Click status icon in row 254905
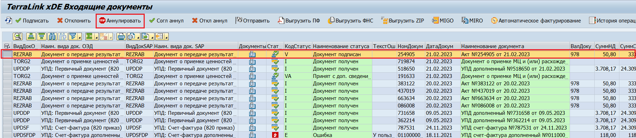636x138 pixels. [x=275, y=54]
